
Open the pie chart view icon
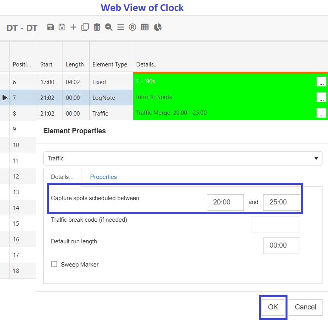157,28
